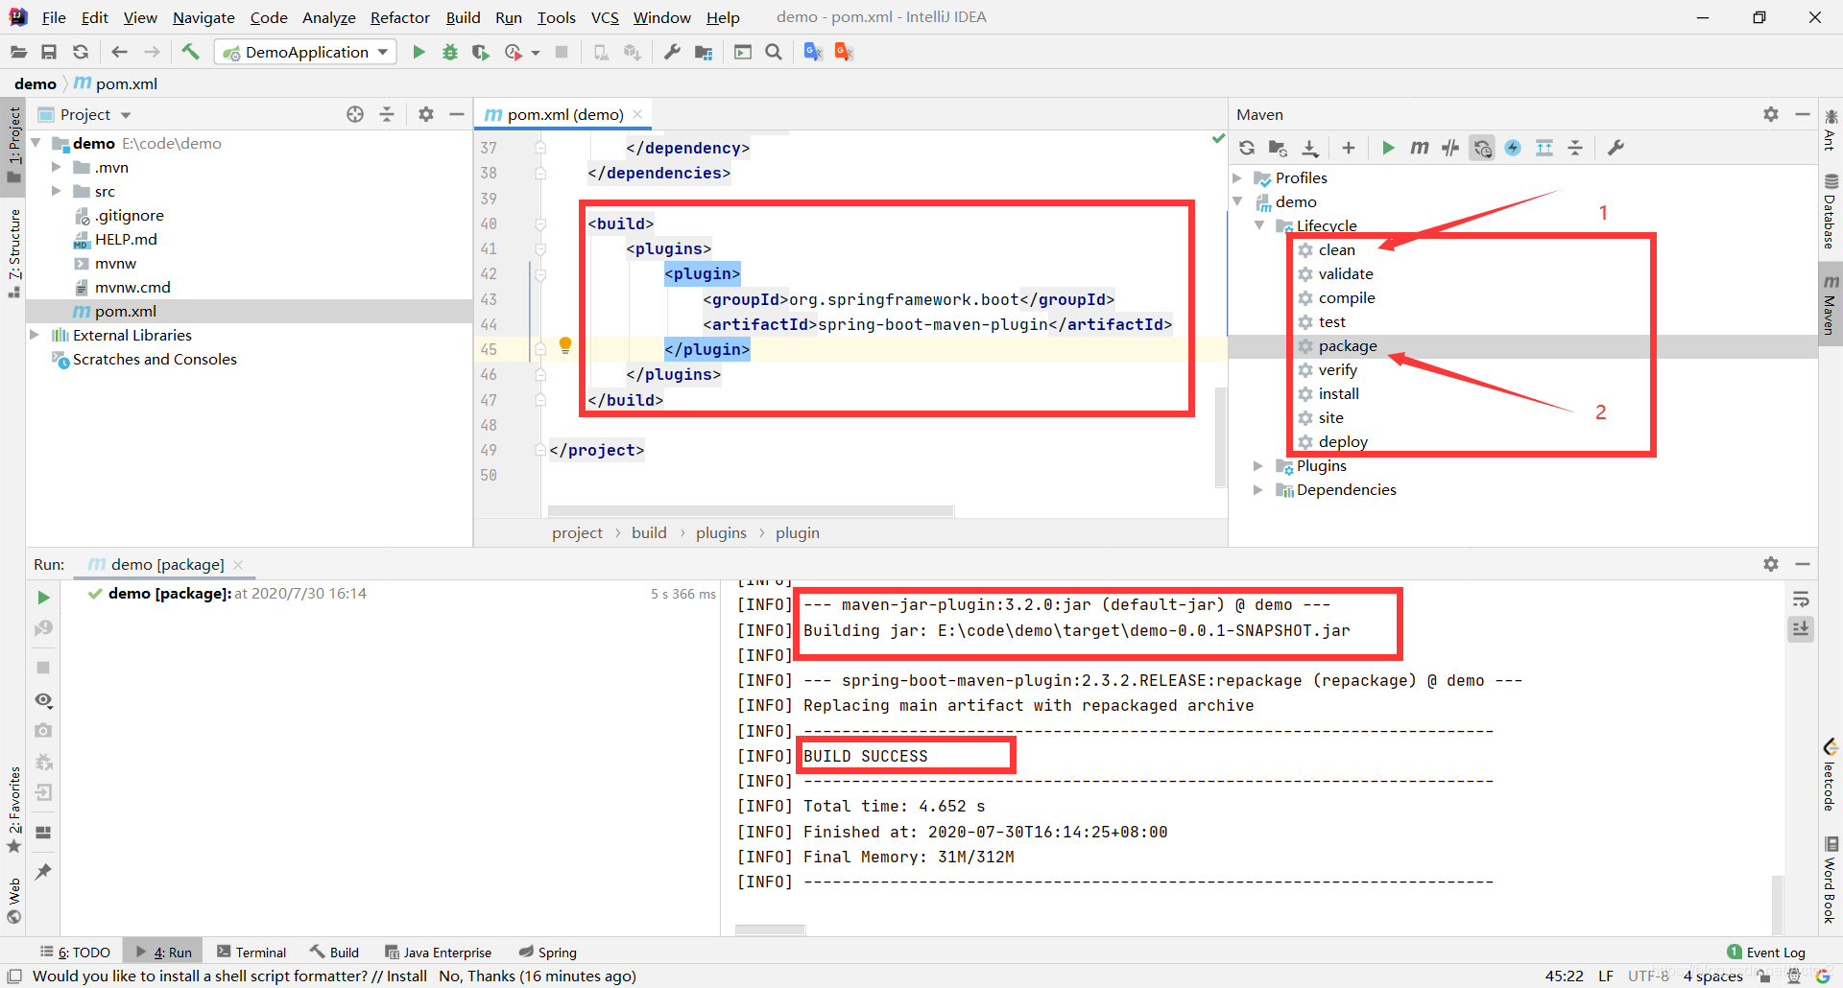Open Search Everywhere magnifier icon
This screenshot has width=1843, height=988.
(x=774, y=52)
